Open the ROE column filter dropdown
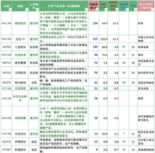 coord(136,10)
